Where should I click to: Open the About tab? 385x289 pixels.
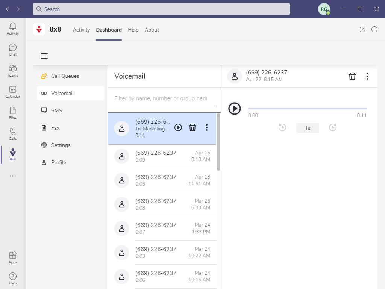(x=152, y=30)
